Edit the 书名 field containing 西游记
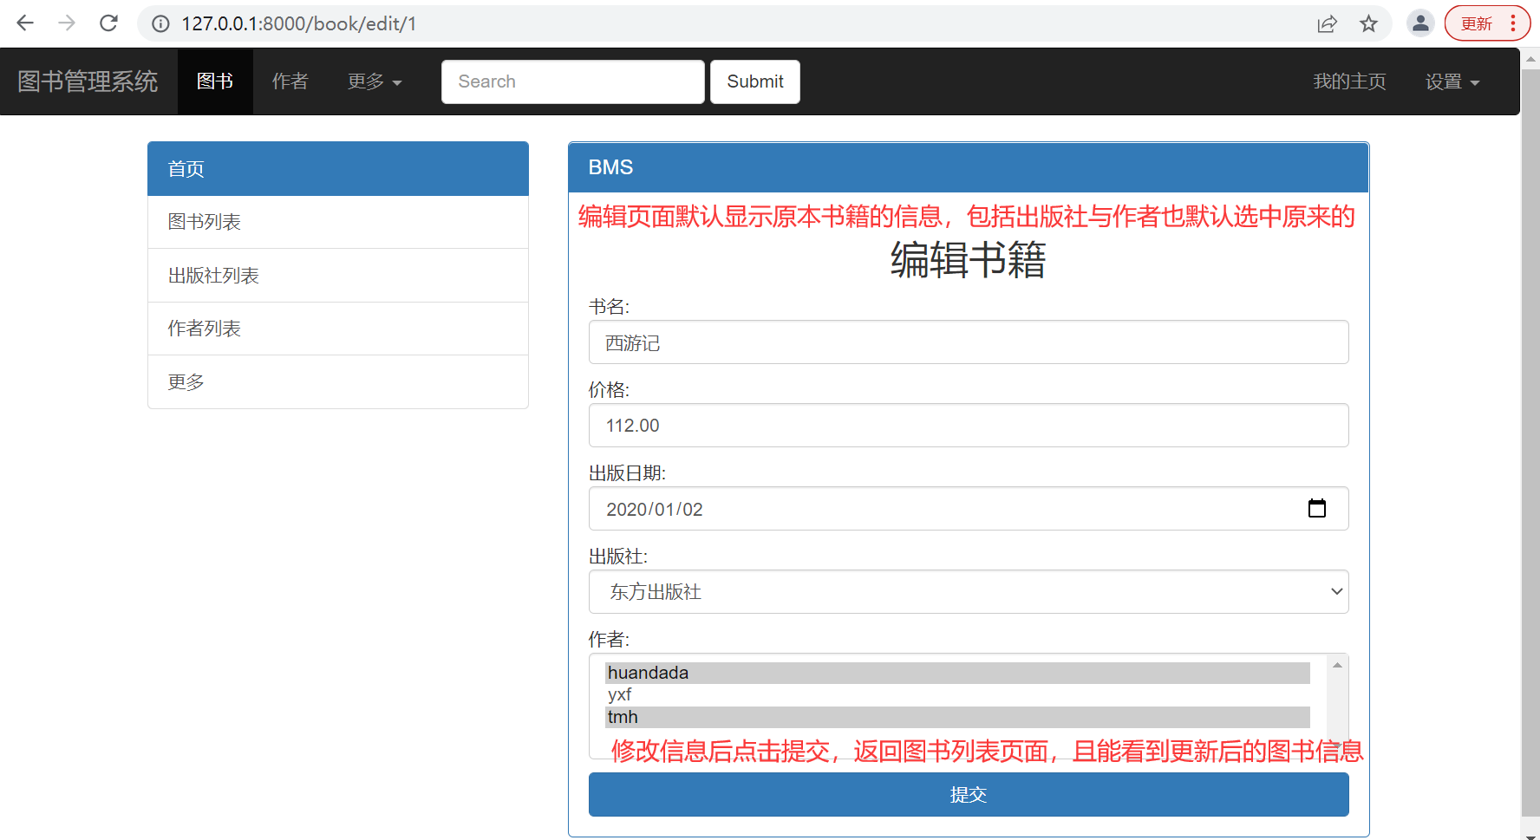 tap(969, 342)
